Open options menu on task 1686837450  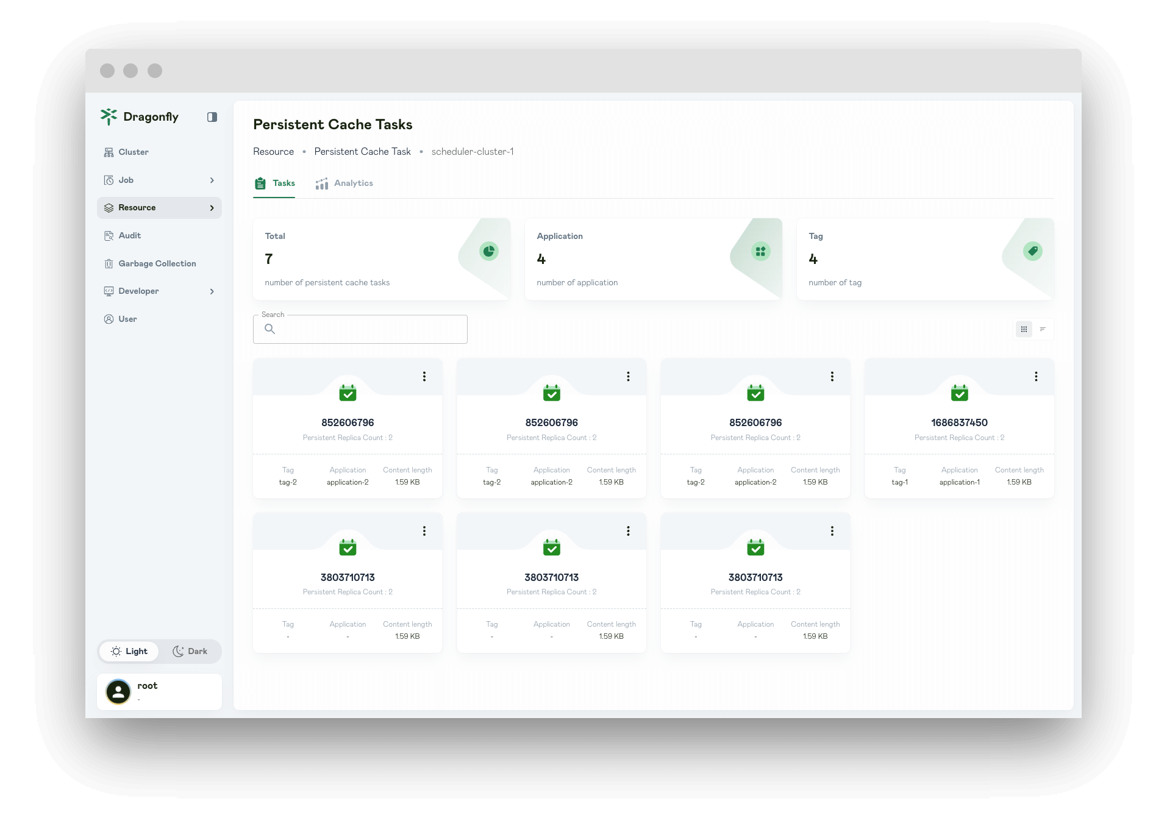[1036, 377]
